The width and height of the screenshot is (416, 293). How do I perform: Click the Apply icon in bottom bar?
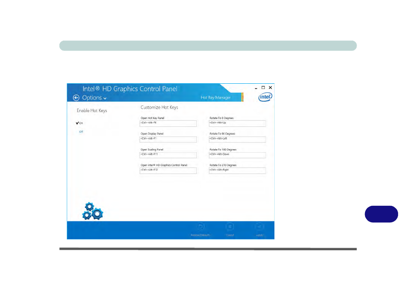point(259,227)
